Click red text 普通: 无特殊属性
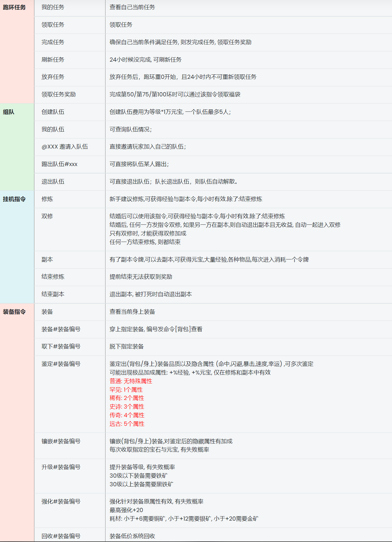The height and width of the screenshot is (542, 392). tap(131, 381)
